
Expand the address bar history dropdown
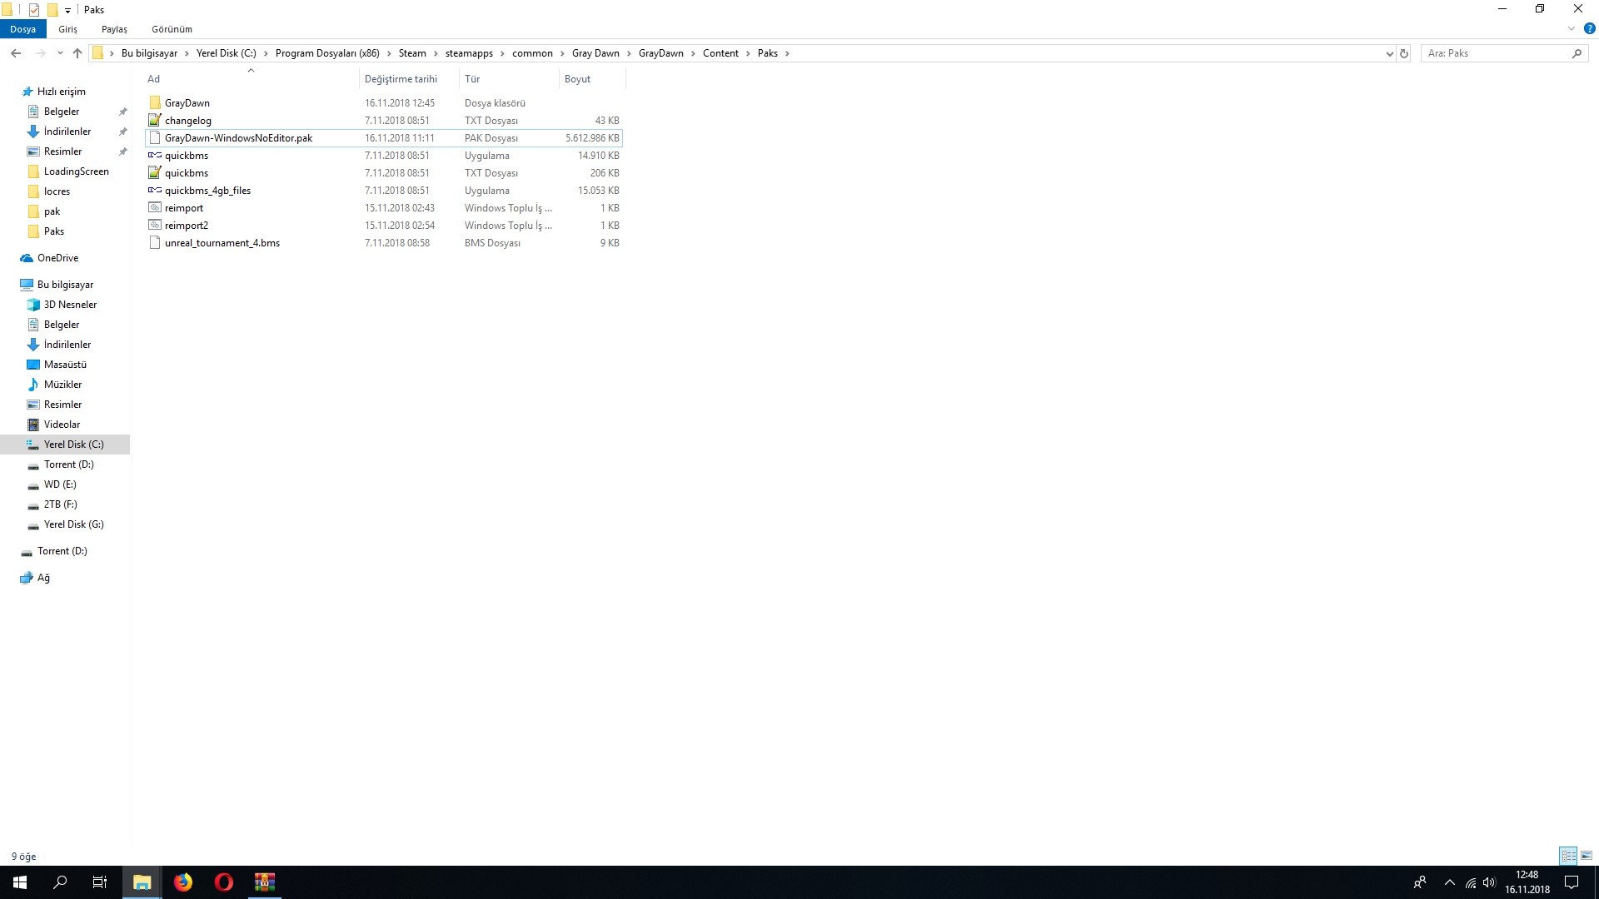click(x=1389, y=53)
